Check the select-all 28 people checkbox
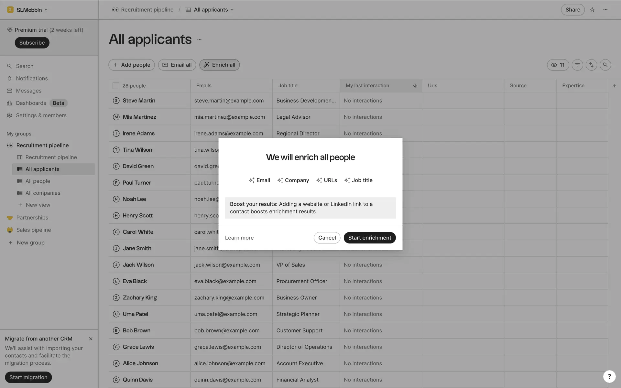 (x=116, y=86)
